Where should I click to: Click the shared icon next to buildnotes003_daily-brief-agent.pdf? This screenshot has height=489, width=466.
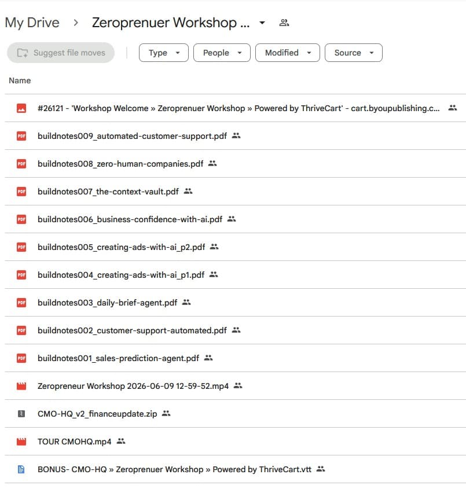click(186, 302)
